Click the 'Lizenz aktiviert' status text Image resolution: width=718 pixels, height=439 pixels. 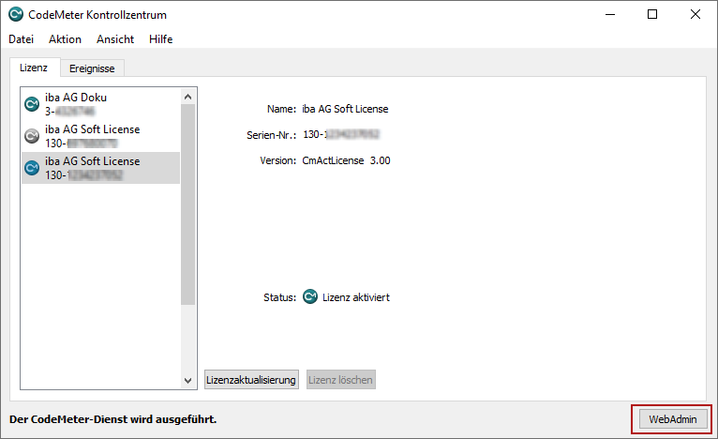(356, 297)
